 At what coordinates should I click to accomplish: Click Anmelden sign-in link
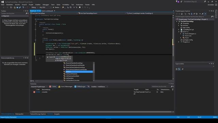point(211,4)
